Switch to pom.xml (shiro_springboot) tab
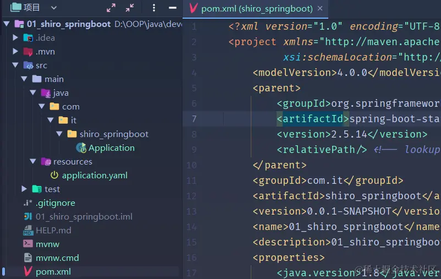This screenshot has width=441, height=279. [257, 9]
